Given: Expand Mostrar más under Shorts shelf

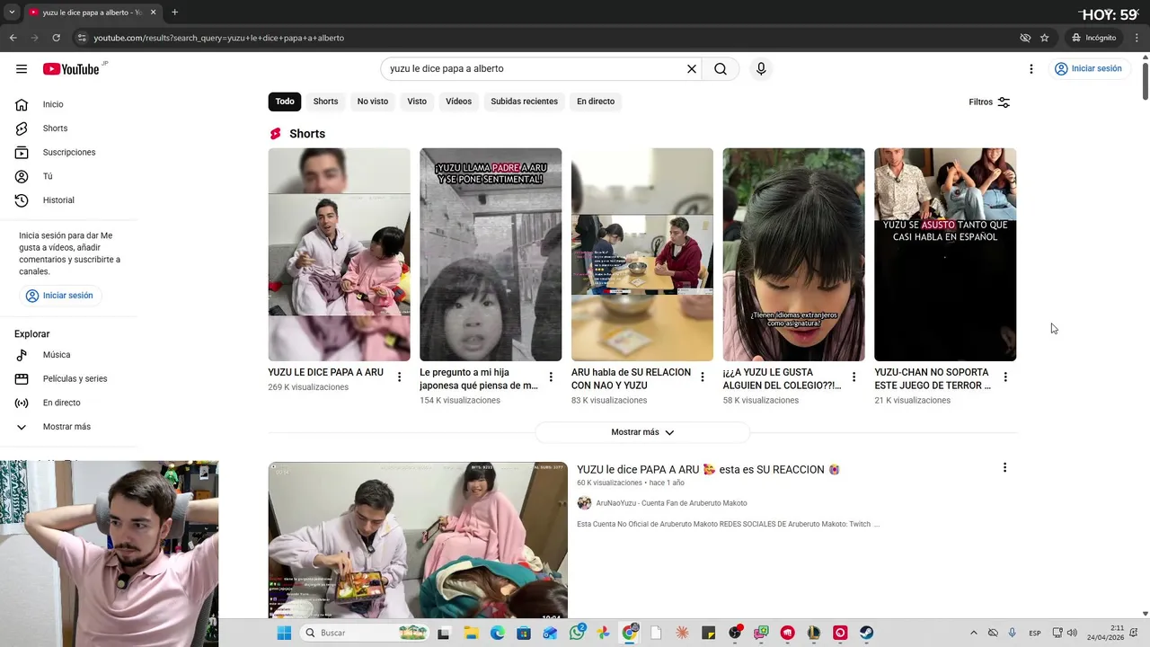Looking at the screenshot, I should [x=642, y=432].
